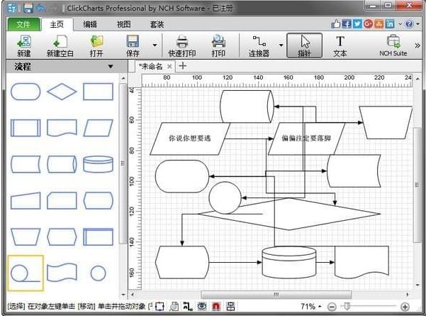
Task: Open NCH Suite from the toolbar
Action: [x=393, y=45]
